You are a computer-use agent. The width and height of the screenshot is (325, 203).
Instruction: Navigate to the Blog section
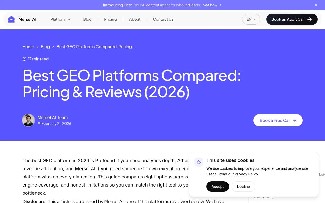[x=87, y=19]
